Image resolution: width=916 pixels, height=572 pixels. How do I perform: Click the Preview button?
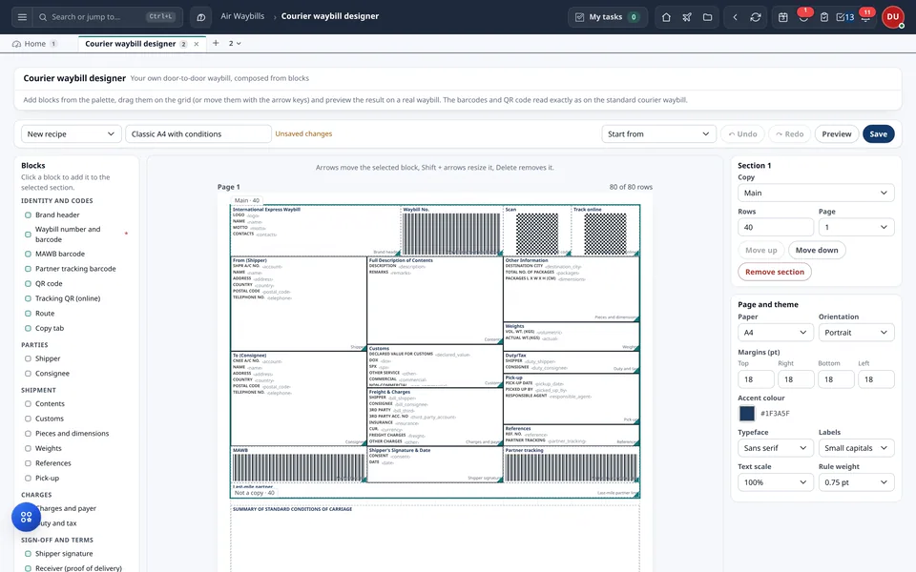point(837,133)
